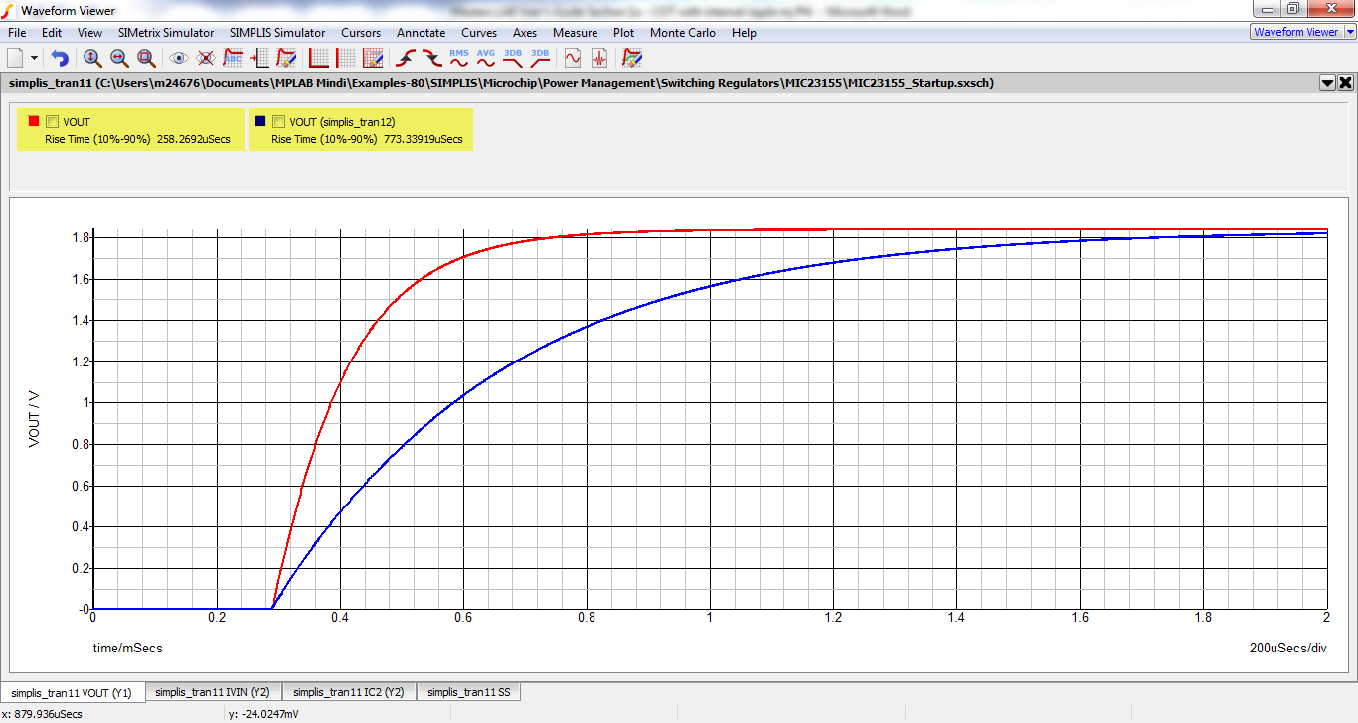Viewport: 1358px width, 723px height.
Task: Close the simplis_tran11 graph panel
Action: pos(1346,83)
